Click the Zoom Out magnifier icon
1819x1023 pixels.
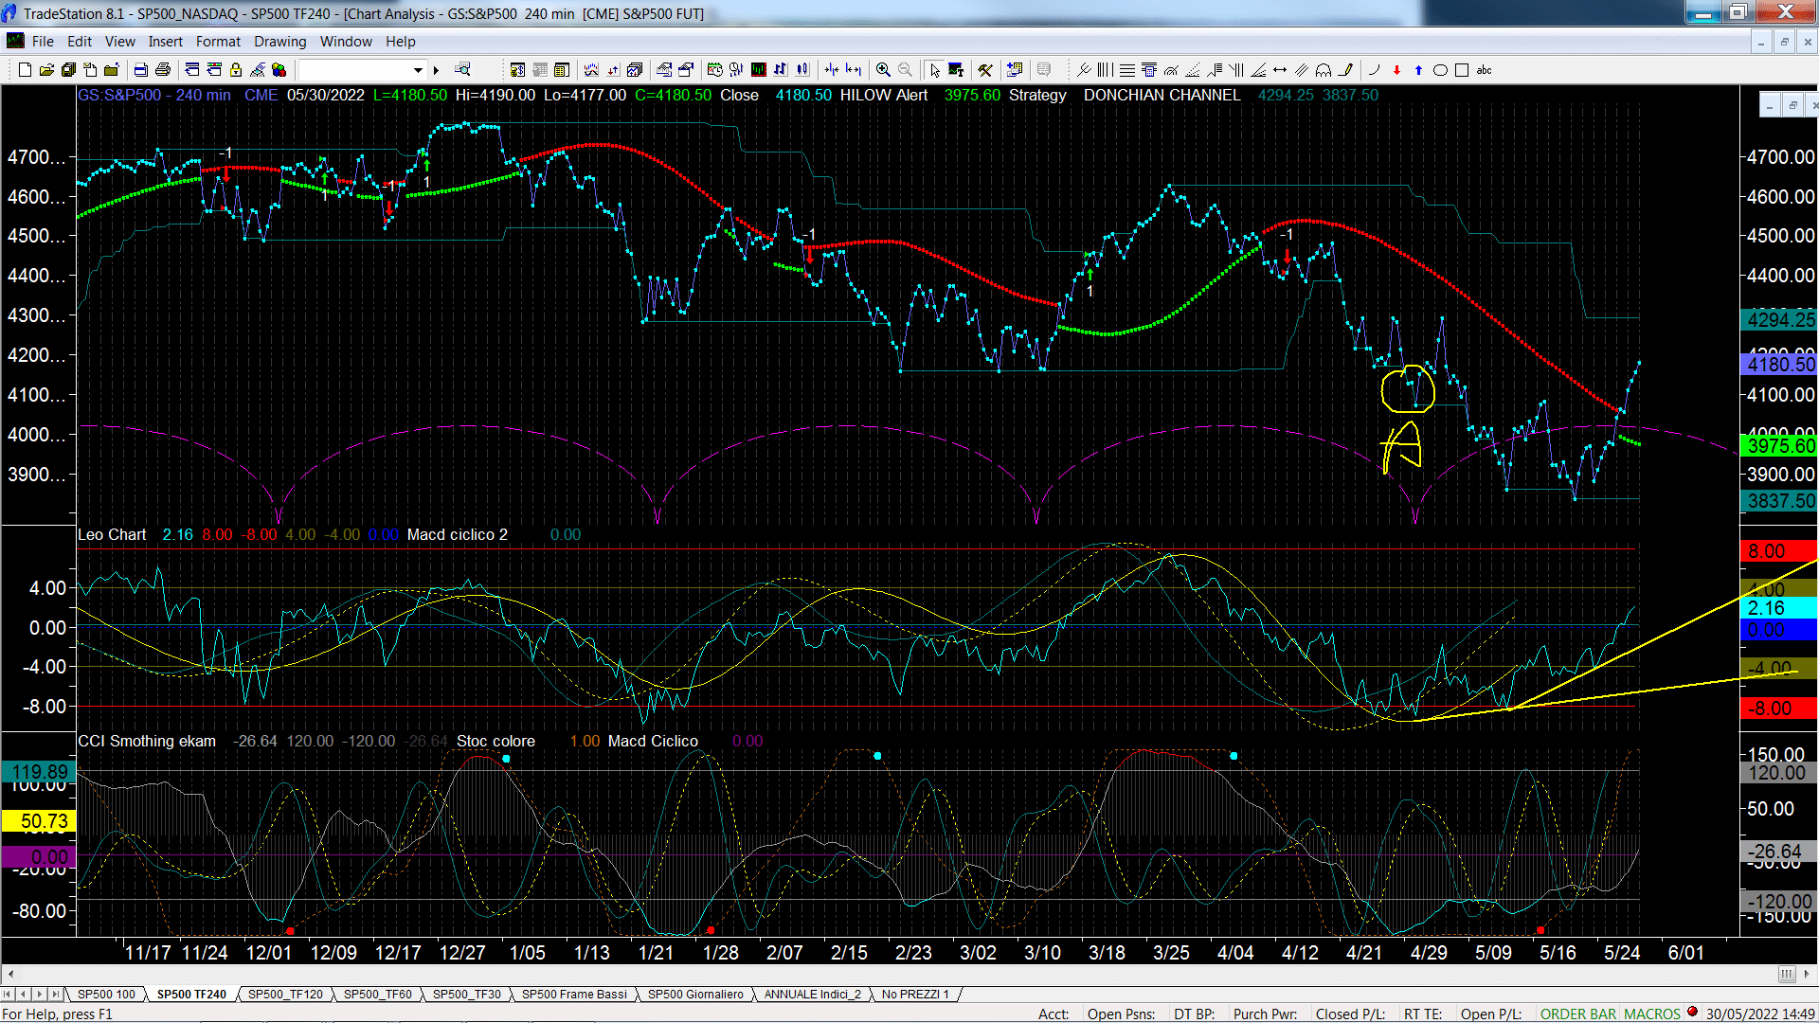(905, 70)
